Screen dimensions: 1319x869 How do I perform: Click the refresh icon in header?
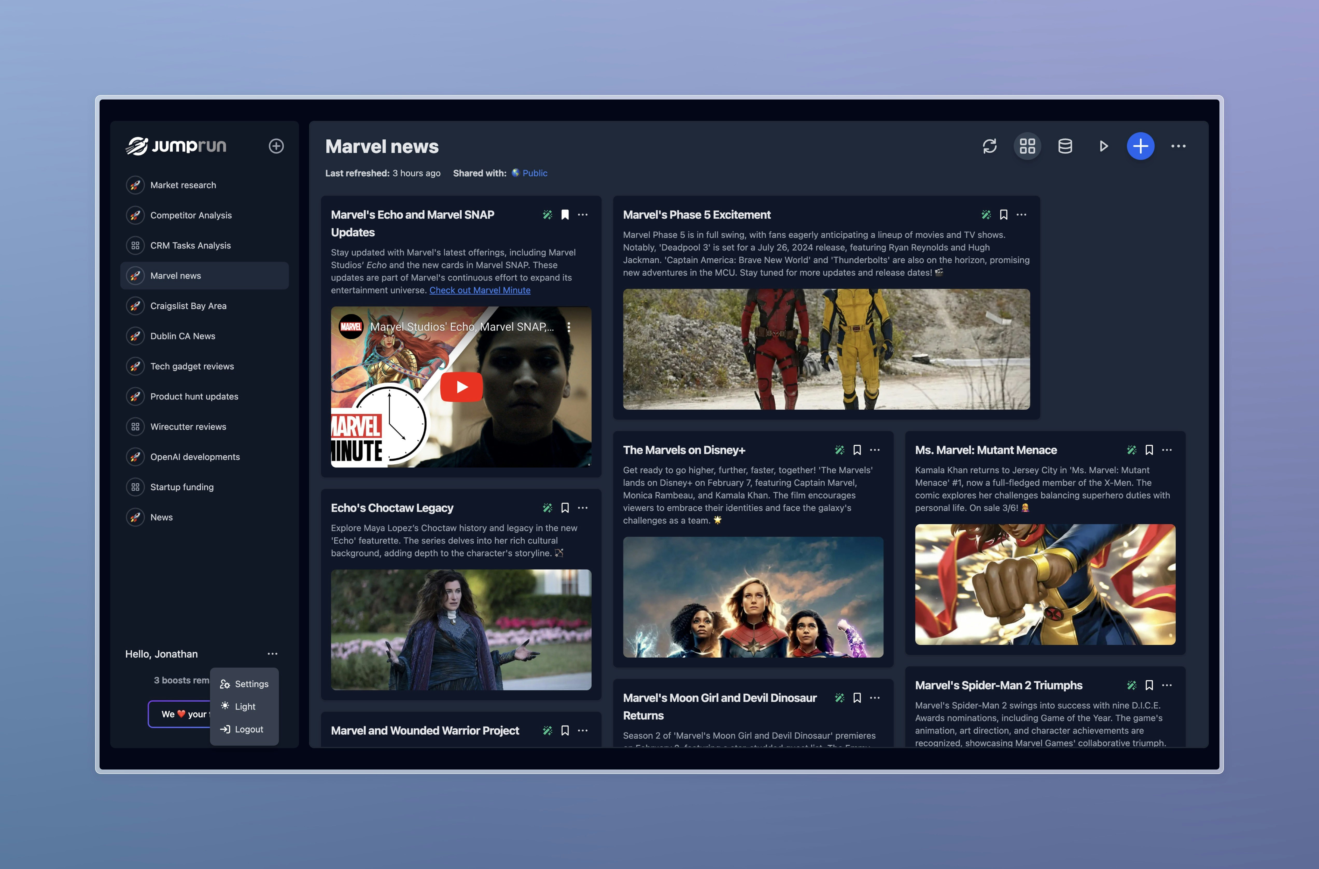click(x=990, y=146)
